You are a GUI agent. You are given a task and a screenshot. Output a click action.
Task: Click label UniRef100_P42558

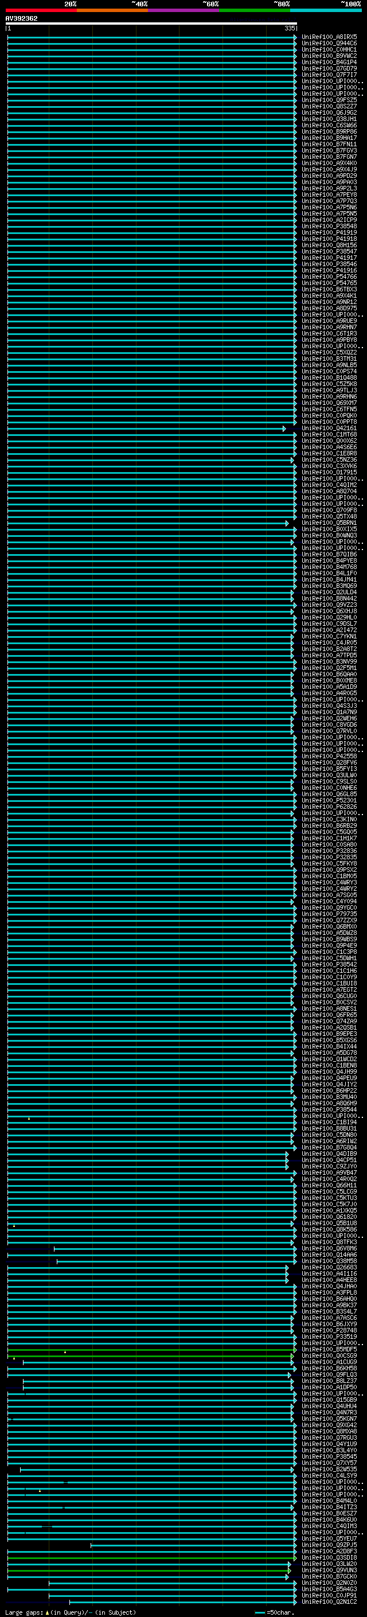click(329, 757)
